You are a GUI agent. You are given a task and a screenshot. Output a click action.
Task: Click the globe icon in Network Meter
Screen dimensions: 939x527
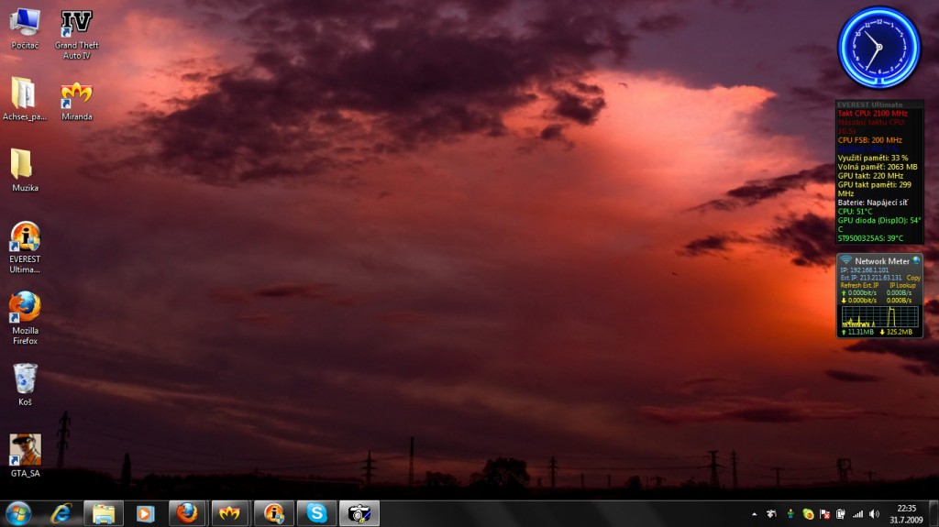pyautogui.click(x=916, y=260)
